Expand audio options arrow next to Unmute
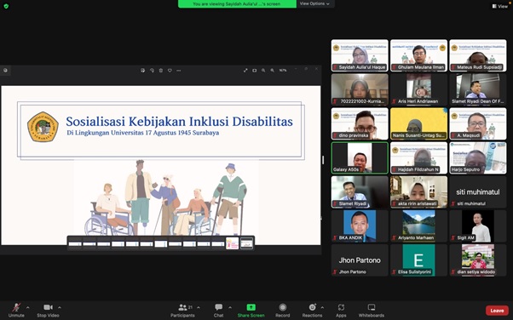513x320 pixels. click(x=27, y=307)
